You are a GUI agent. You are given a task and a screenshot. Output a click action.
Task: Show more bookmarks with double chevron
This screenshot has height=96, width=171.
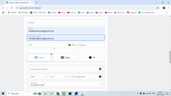pyautogui.click(x=167, y=13)
